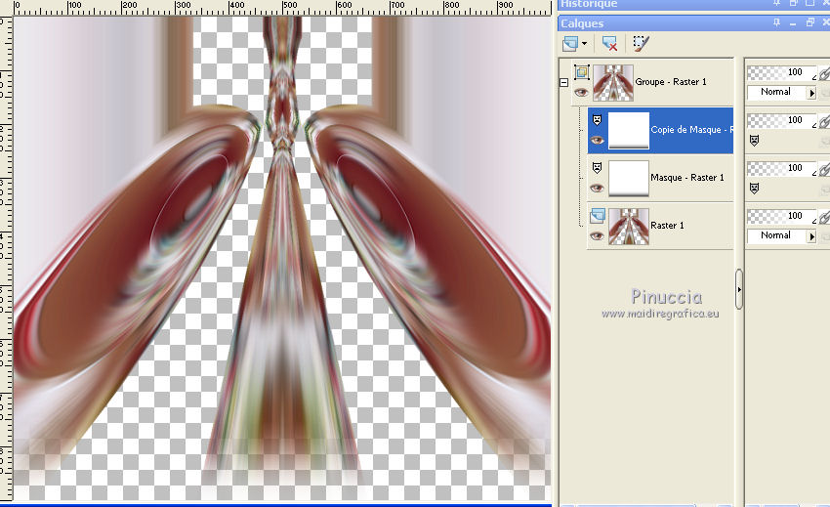Pin the Calques palette

(776, 22)
